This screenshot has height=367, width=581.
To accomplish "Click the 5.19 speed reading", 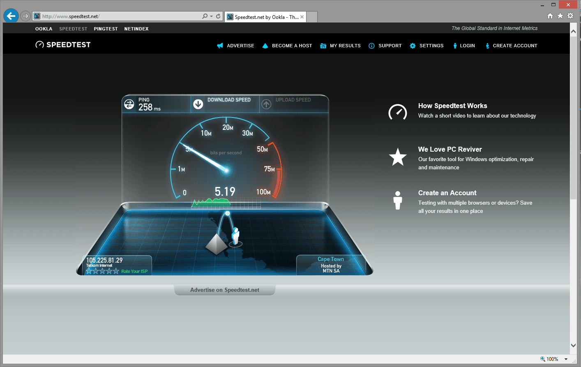I will [x=225, y=192].
